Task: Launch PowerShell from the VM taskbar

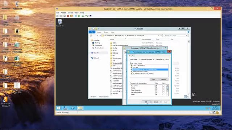Action: click(x=72, y=108)
